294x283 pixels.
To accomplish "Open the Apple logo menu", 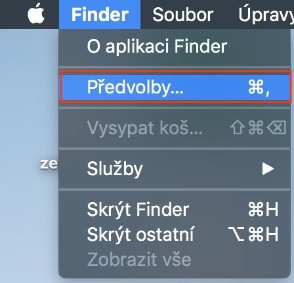I will coord(36,13).
